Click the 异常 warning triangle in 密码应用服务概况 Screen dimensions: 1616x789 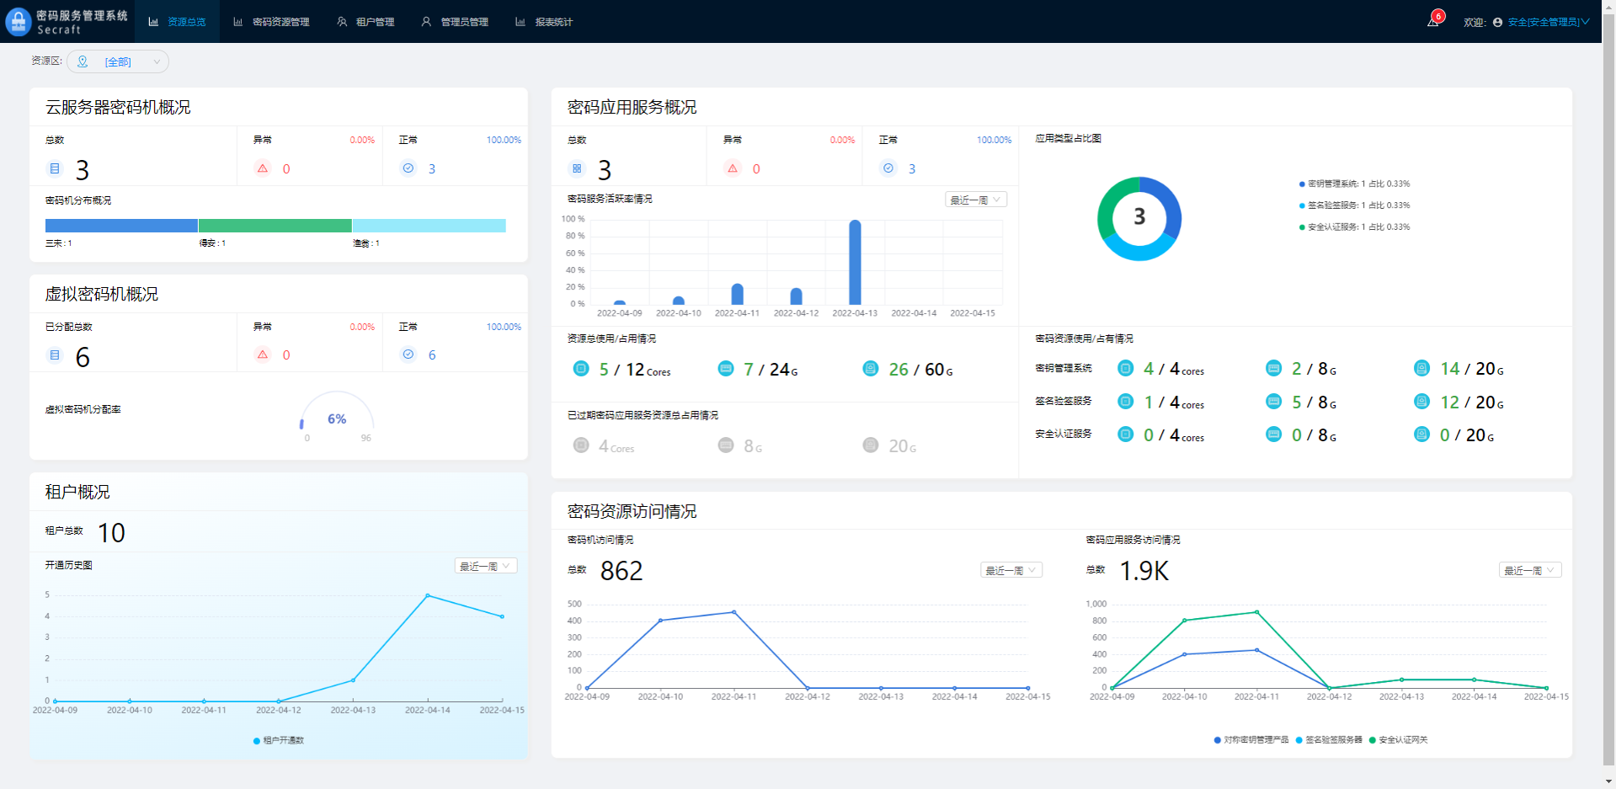[x=733, y=168]
